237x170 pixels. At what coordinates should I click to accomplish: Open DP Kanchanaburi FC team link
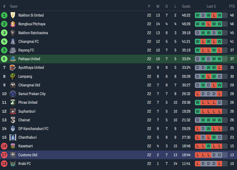(x=33, y=129)
